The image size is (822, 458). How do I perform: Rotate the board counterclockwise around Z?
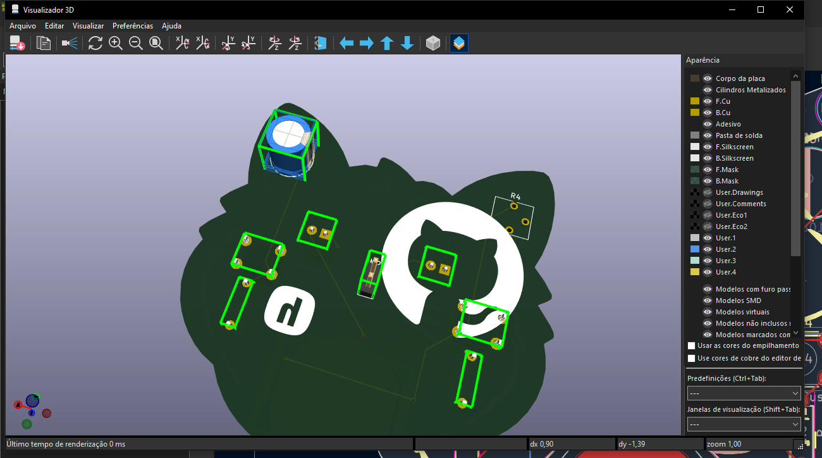coord(295,43)
